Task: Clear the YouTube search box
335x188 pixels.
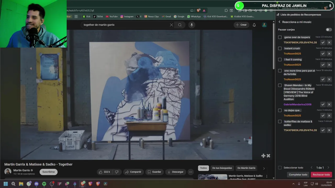Action: click(171, 25)
